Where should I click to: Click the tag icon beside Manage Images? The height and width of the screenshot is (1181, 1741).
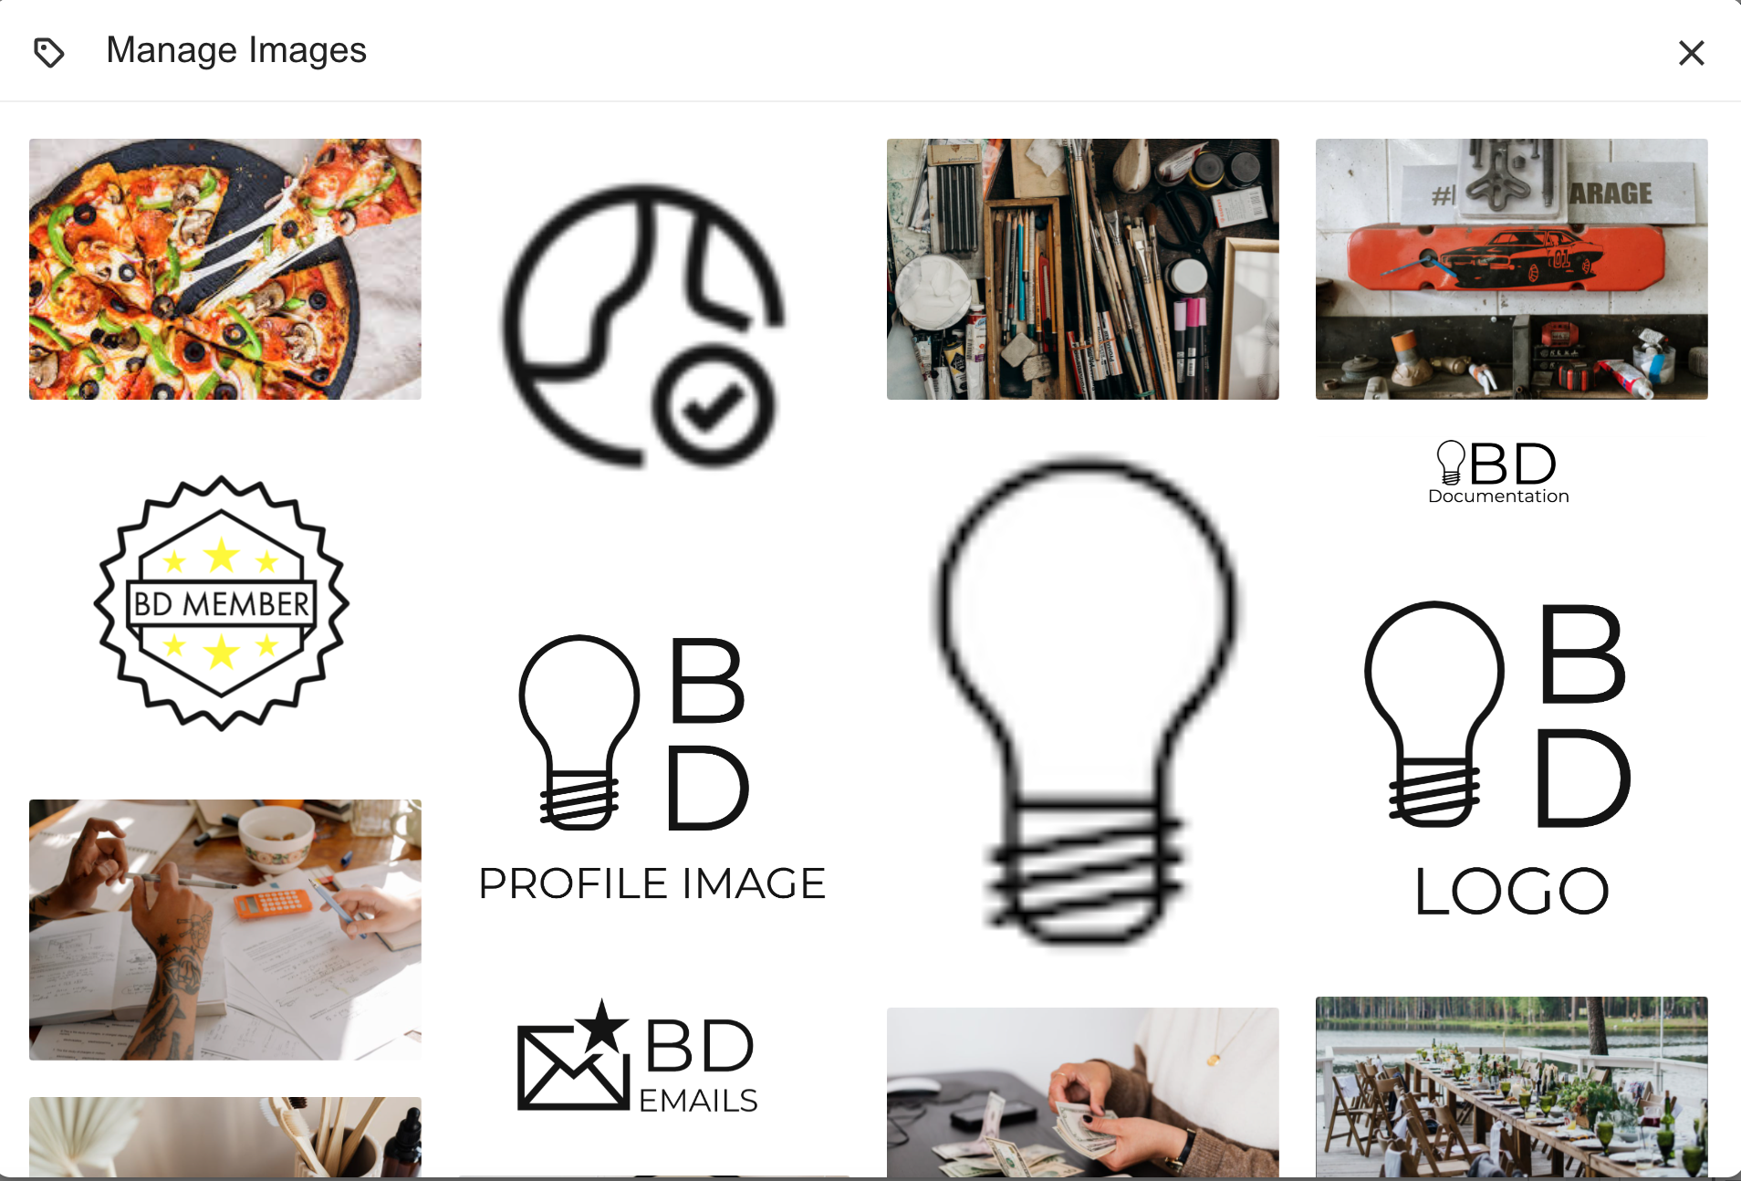pos(48,52)
